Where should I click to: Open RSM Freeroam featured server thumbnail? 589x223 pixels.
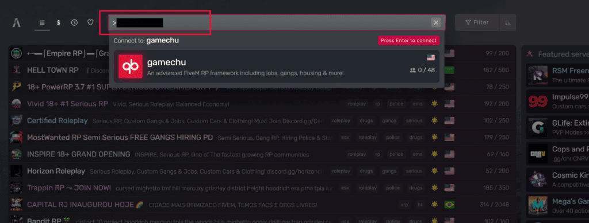538,75
